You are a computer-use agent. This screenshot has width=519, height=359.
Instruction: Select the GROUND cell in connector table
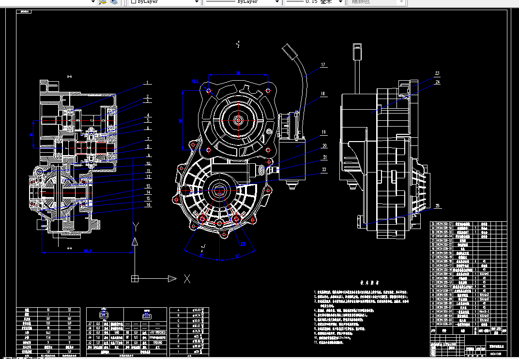[x=157, y=343]
